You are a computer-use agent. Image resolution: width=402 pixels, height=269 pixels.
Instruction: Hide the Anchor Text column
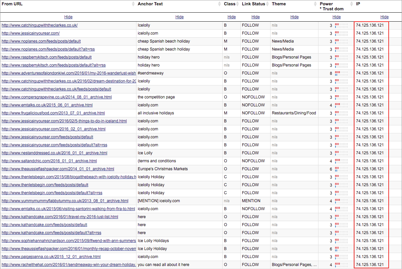point(179,17)
